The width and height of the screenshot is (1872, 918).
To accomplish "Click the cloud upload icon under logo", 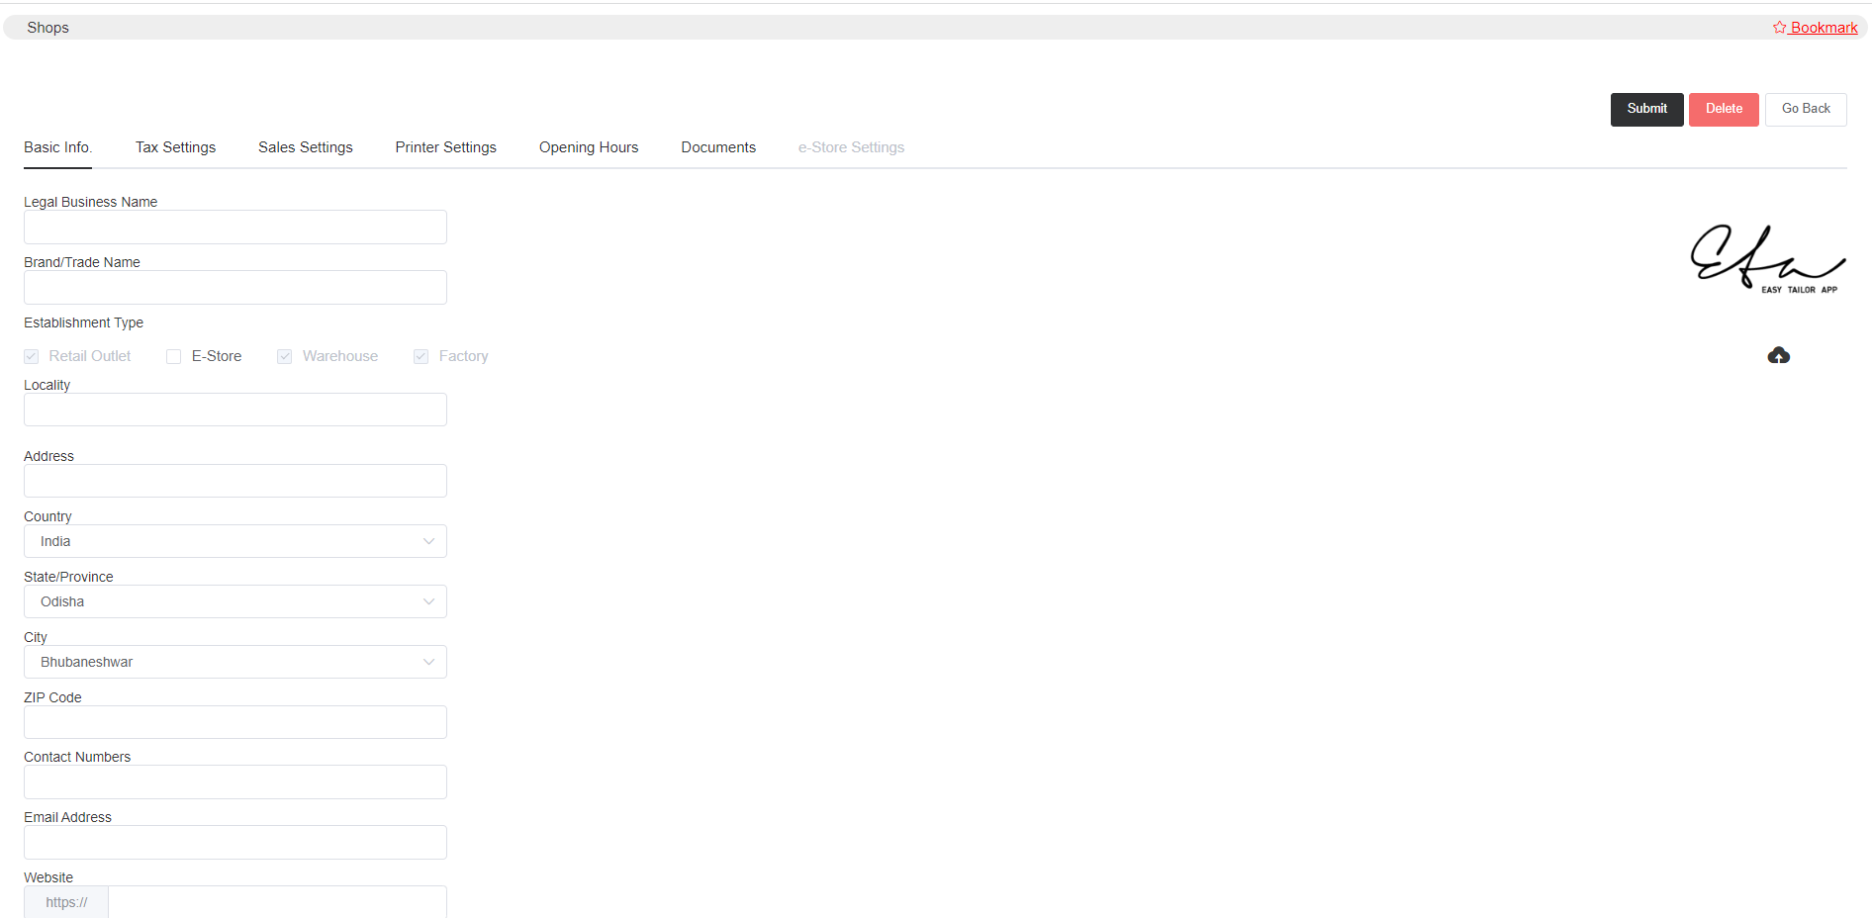I will [1778, 355].
